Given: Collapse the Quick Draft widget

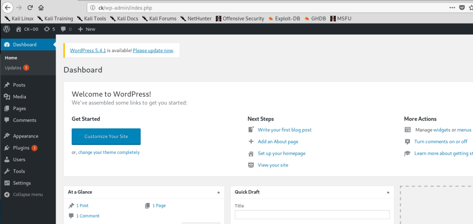Looking at the screenshot, I should point(388,192).
